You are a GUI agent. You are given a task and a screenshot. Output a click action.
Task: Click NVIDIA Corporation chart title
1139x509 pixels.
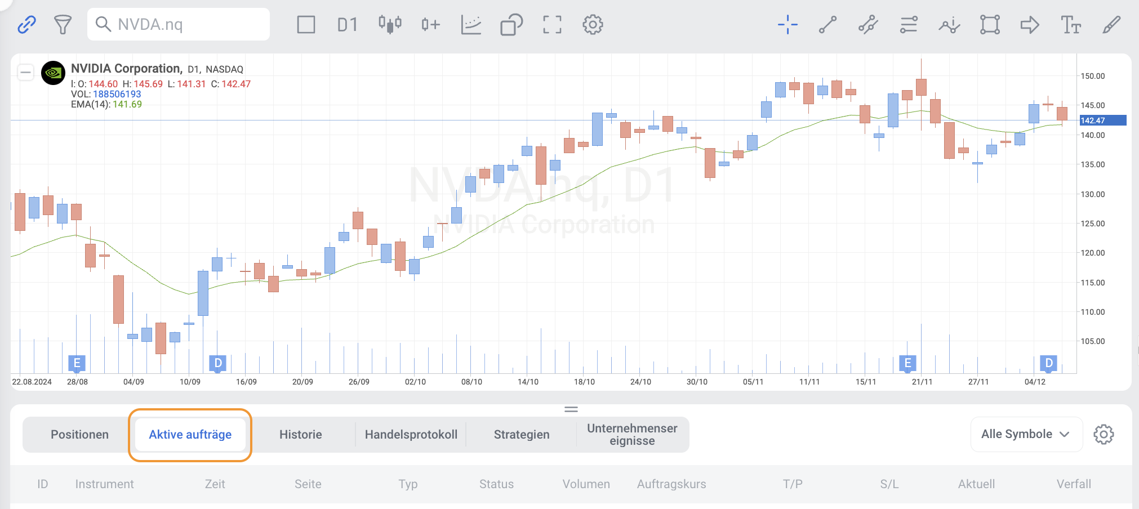point(126,69)
